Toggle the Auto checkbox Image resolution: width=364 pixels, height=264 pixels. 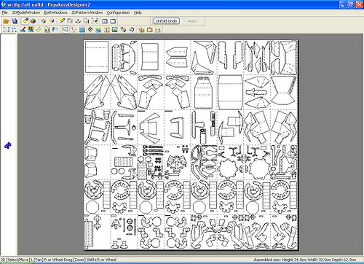(x=185, y=21)
